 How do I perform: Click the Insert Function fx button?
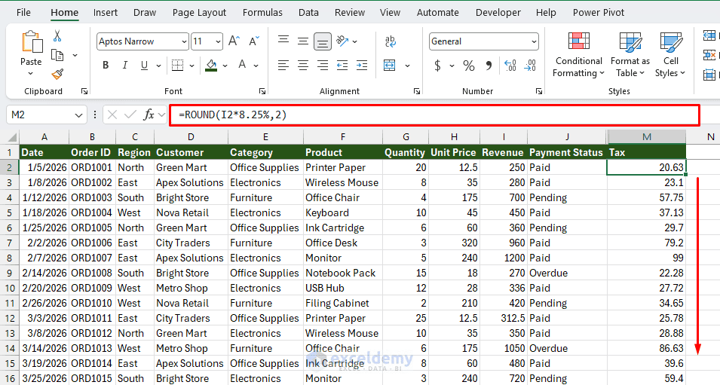click(x=149, y=115)
